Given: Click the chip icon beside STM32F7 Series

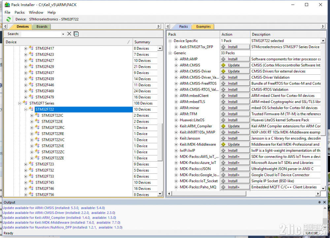Looking at the screenshot, I should pos(25,103).
